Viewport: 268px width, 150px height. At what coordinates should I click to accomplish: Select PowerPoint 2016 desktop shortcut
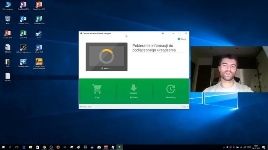(39, 5)
